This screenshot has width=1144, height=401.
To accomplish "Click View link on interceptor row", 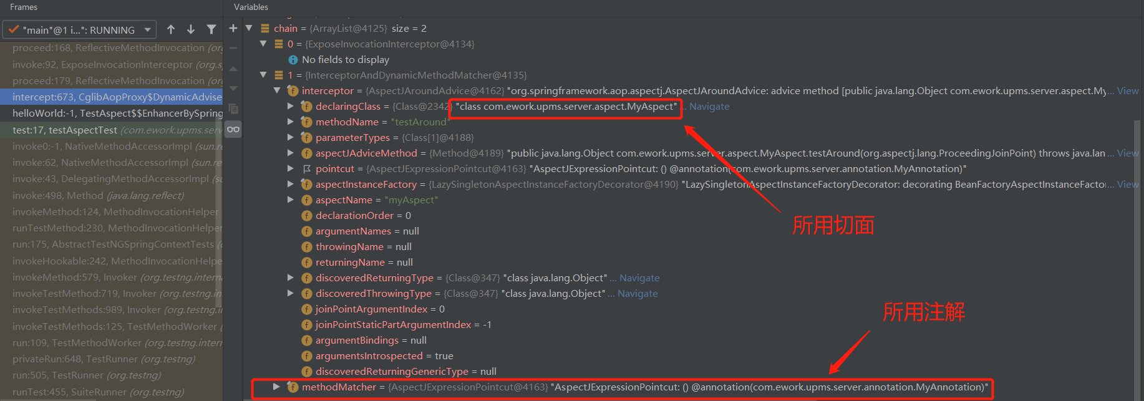I will click(x=1128, y=90).
